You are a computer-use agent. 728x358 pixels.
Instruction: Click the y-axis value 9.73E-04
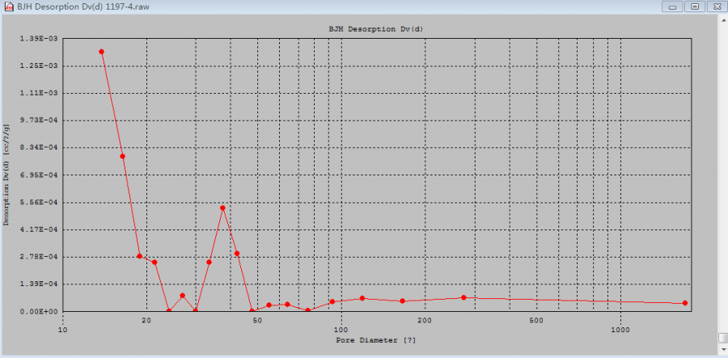click(x=39, y=120)
